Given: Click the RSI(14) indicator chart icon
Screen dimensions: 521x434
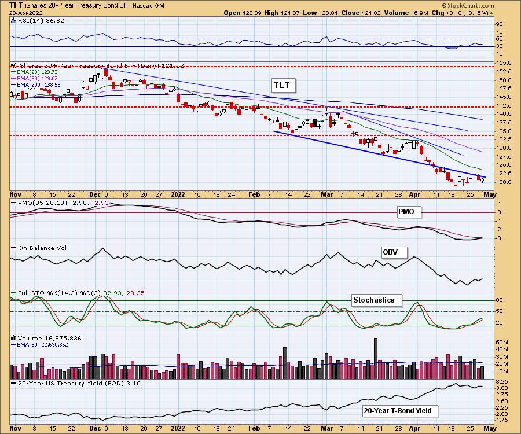Looking at the screenshot, I should (14, 20).
